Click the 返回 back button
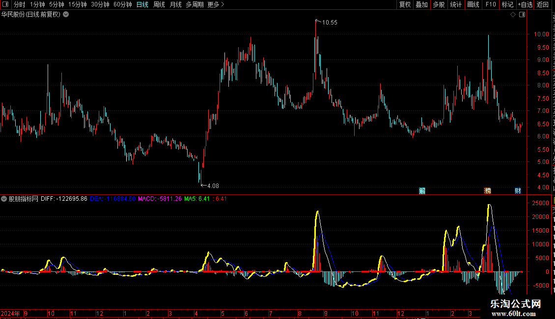555x319 pixels. point(543,4)
